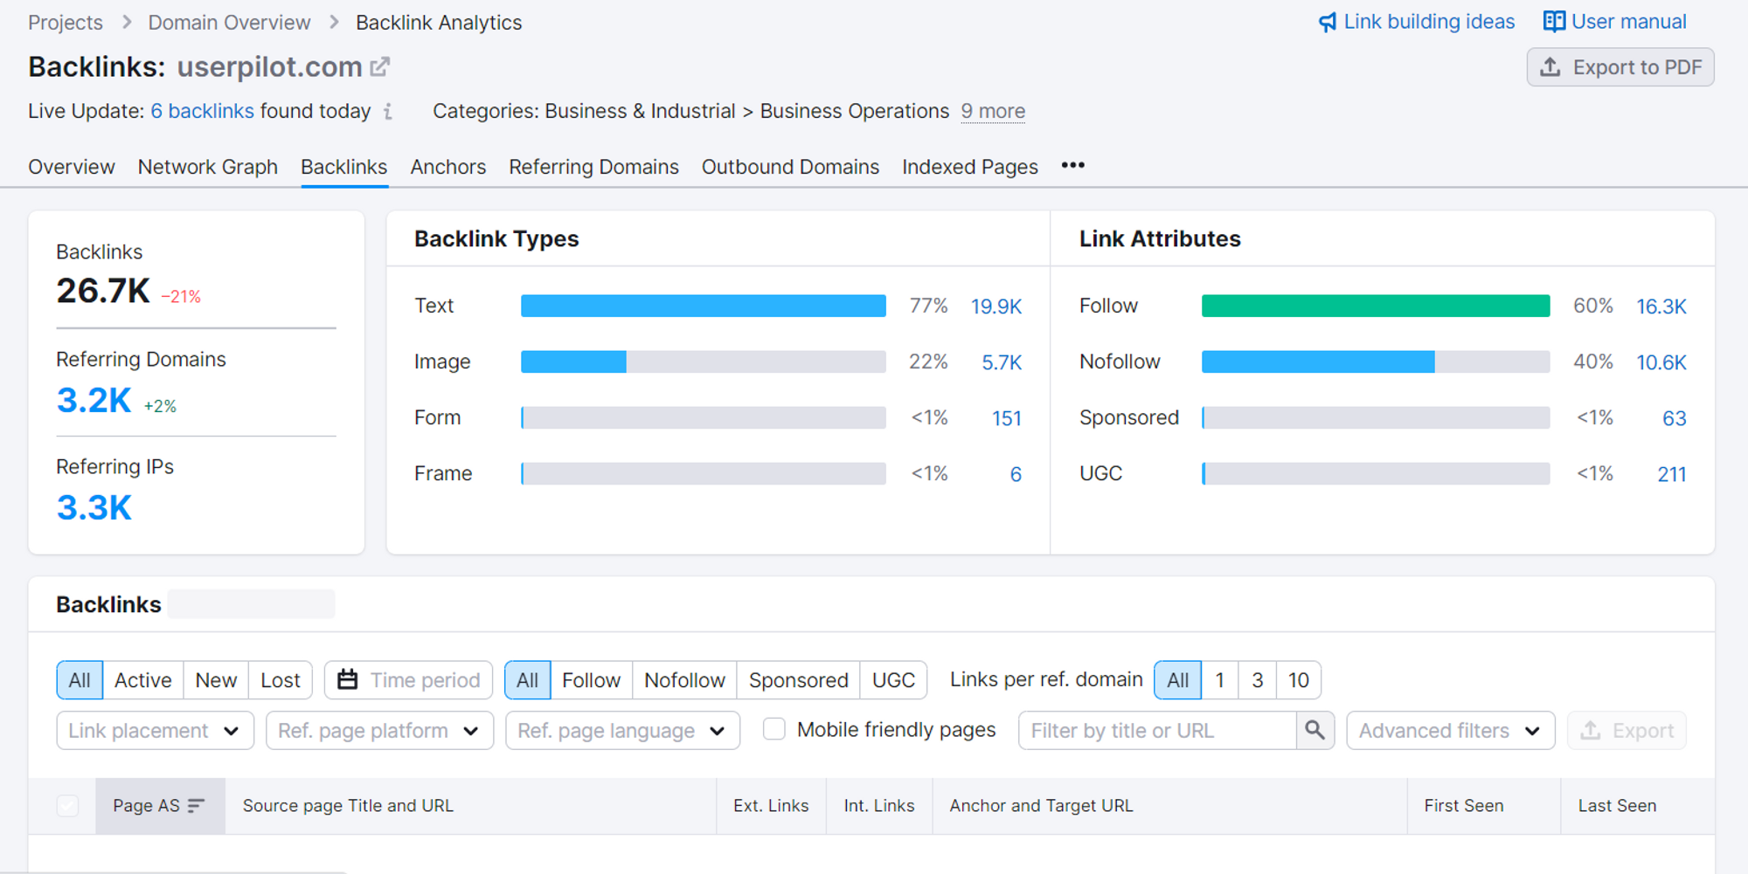Expand the Advanced filters dropdown

(1451, 730)
